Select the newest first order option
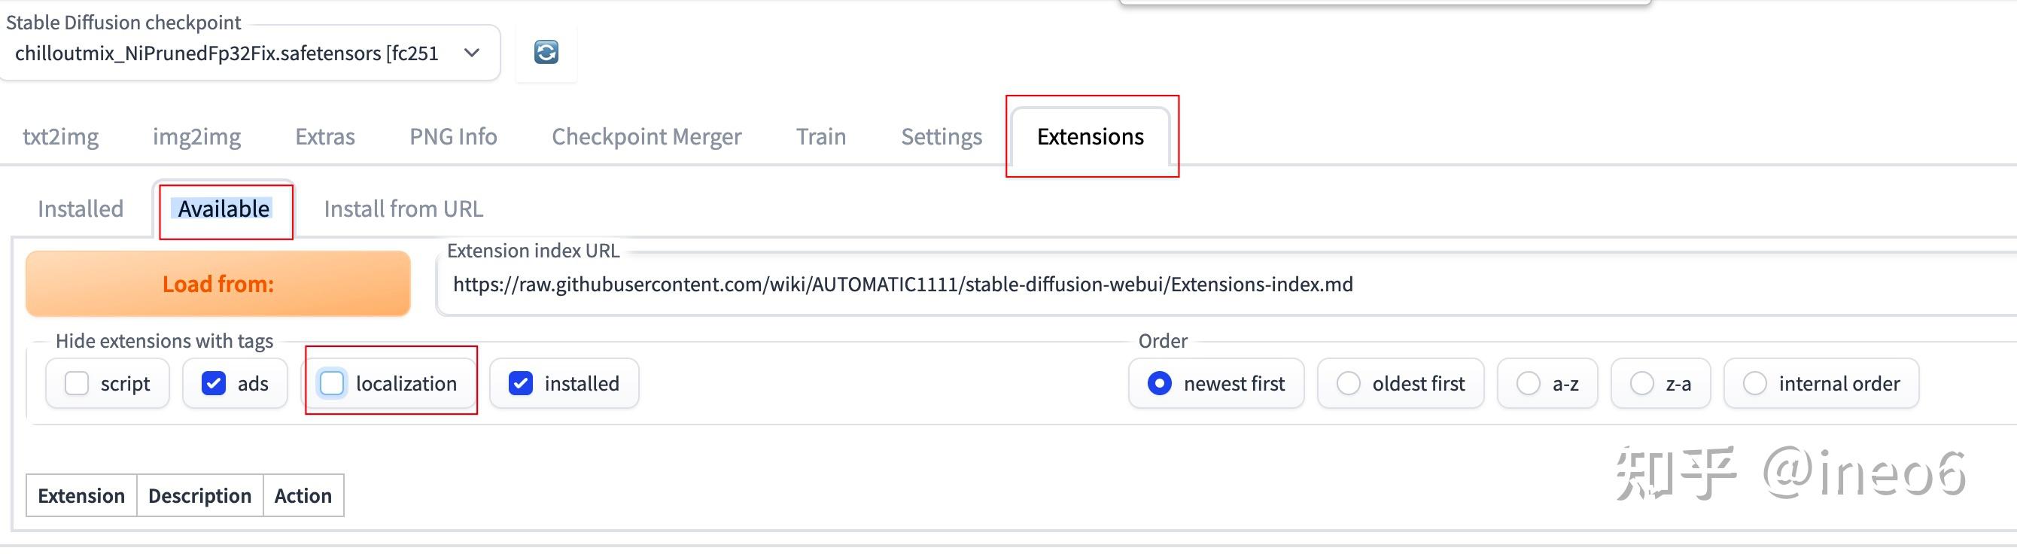2017x554 pixels. [x=1160, y=383]
